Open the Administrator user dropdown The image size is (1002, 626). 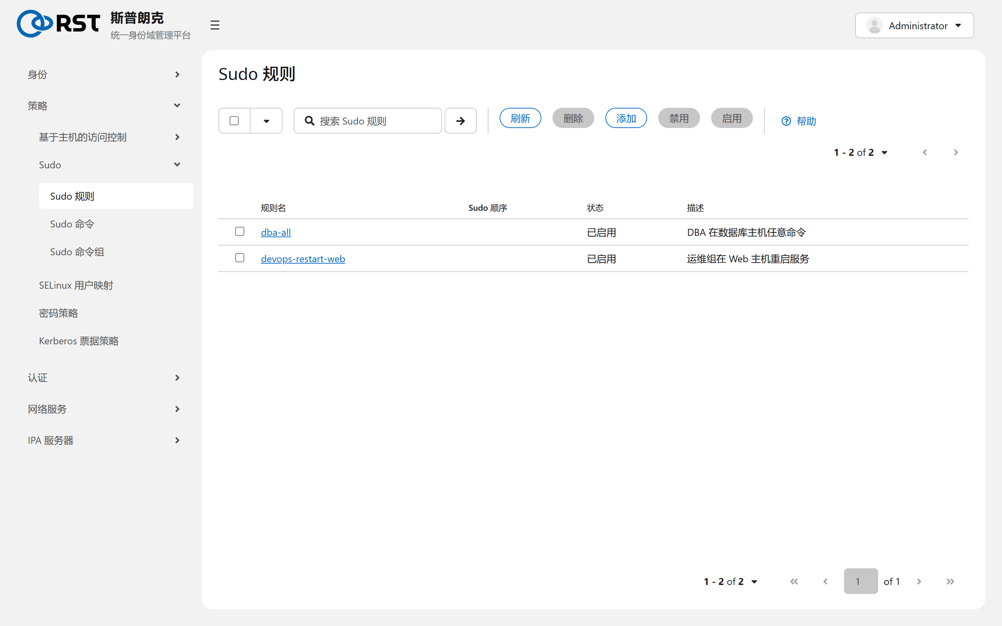[x=914, y=26]
